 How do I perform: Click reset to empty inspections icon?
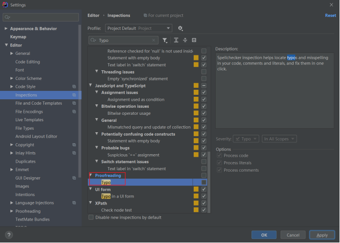(x=194, y=40)
